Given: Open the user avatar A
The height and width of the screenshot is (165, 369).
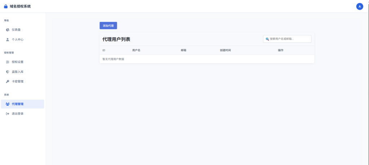Looking at the screenshot, I should point(359,6).
